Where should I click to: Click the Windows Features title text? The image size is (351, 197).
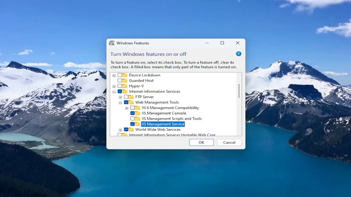click(x=133, y=43)
